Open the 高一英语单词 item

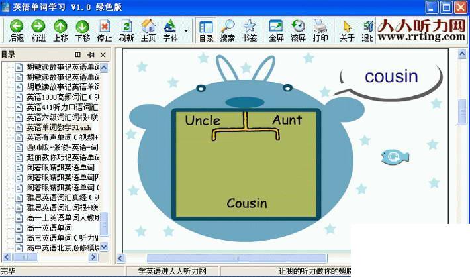(x=50, y=228)
